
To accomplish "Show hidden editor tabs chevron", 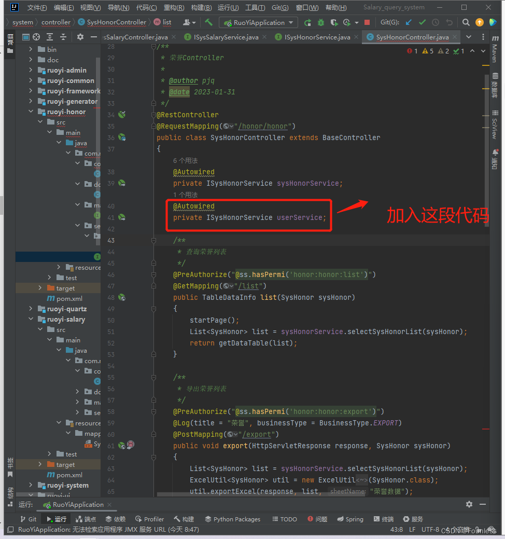I will coord(469,37).
